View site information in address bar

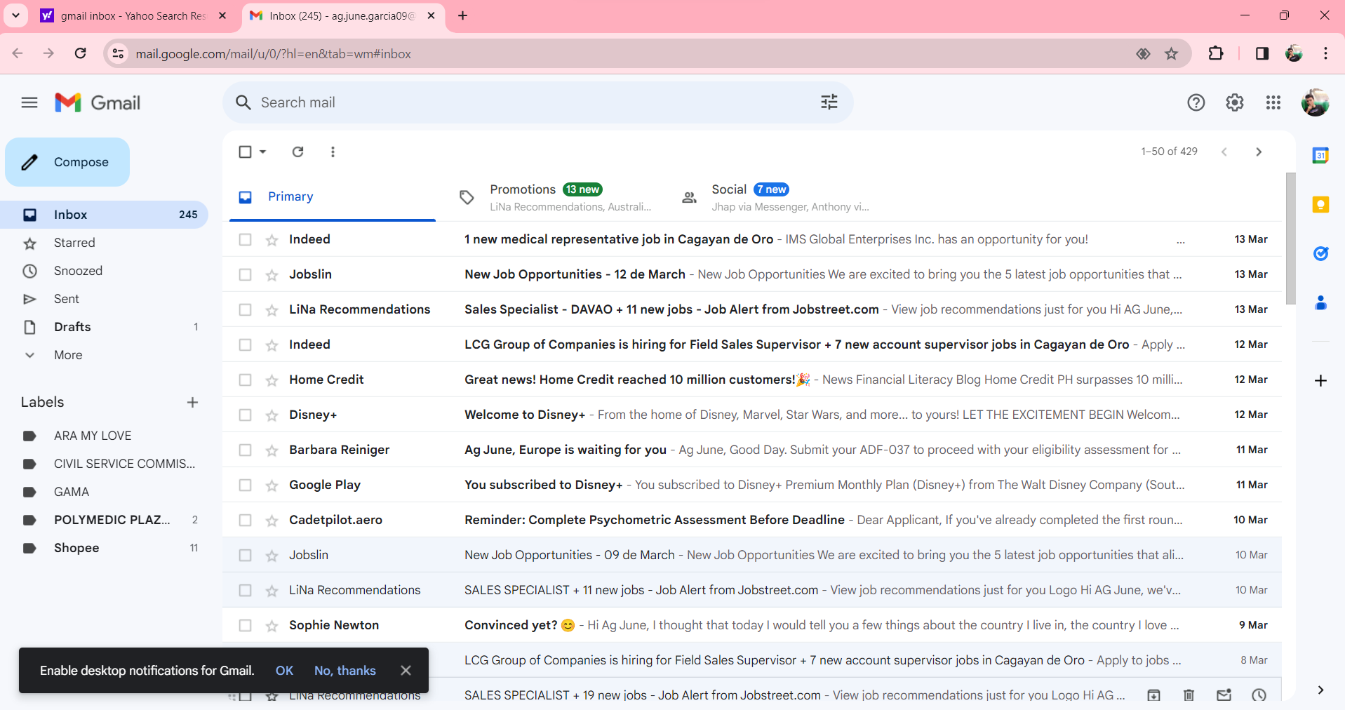[x=119, y=54]
